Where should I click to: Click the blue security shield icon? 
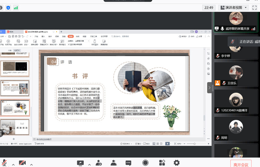[8, 8]
